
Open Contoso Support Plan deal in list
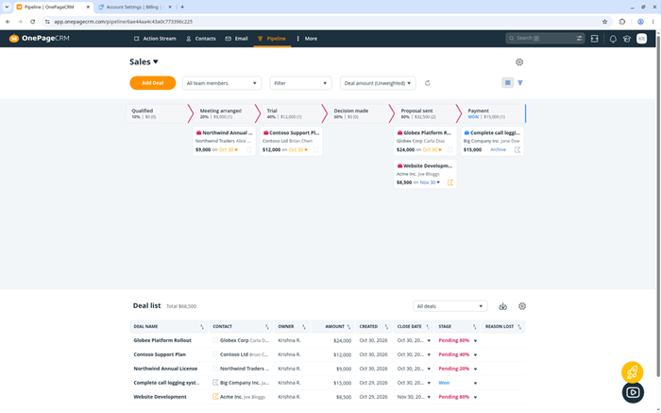(x=160, y=354)
